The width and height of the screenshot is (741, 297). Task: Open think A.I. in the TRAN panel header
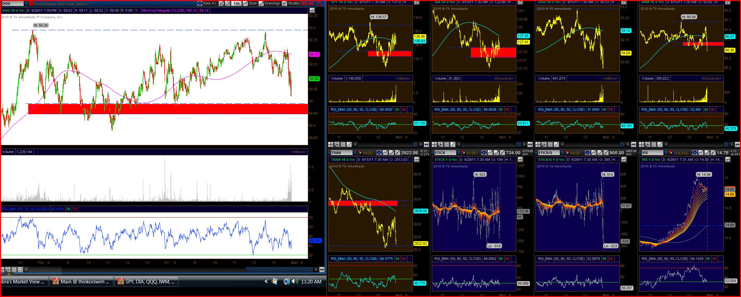pos(379,152)
